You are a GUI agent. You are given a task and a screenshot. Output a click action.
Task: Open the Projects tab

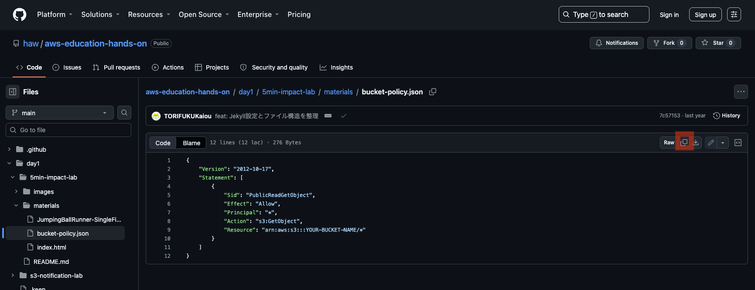[x=212, y=67]
